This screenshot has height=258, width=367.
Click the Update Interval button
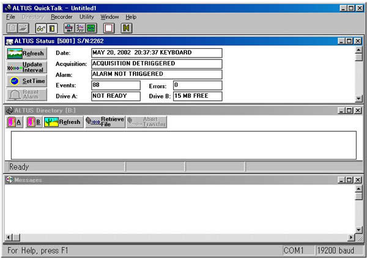point(27,67)
